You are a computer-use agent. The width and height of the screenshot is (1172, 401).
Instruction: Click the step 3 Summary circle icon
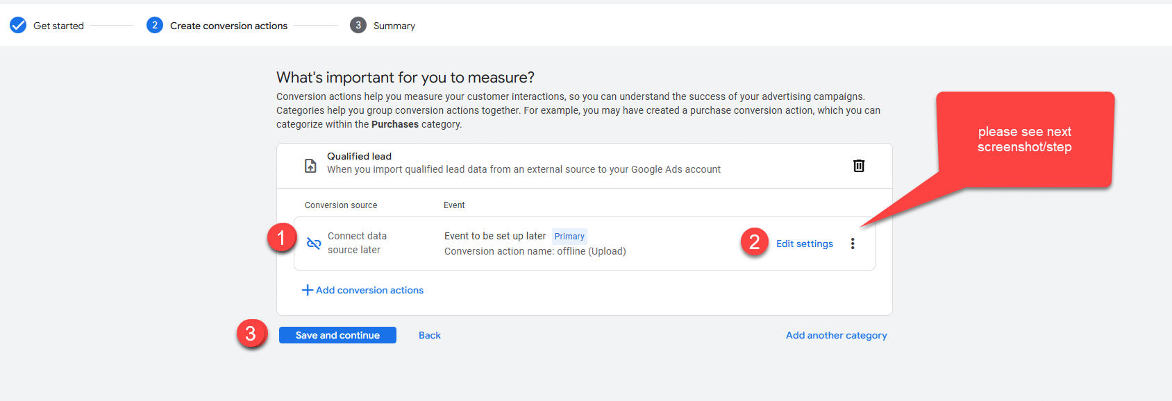click(x=358, y=26)
